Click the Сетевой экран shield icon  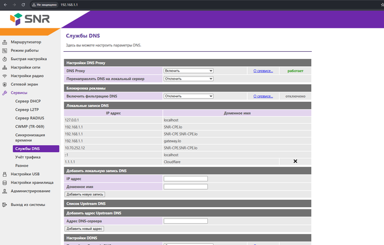[x=5, y=84]
